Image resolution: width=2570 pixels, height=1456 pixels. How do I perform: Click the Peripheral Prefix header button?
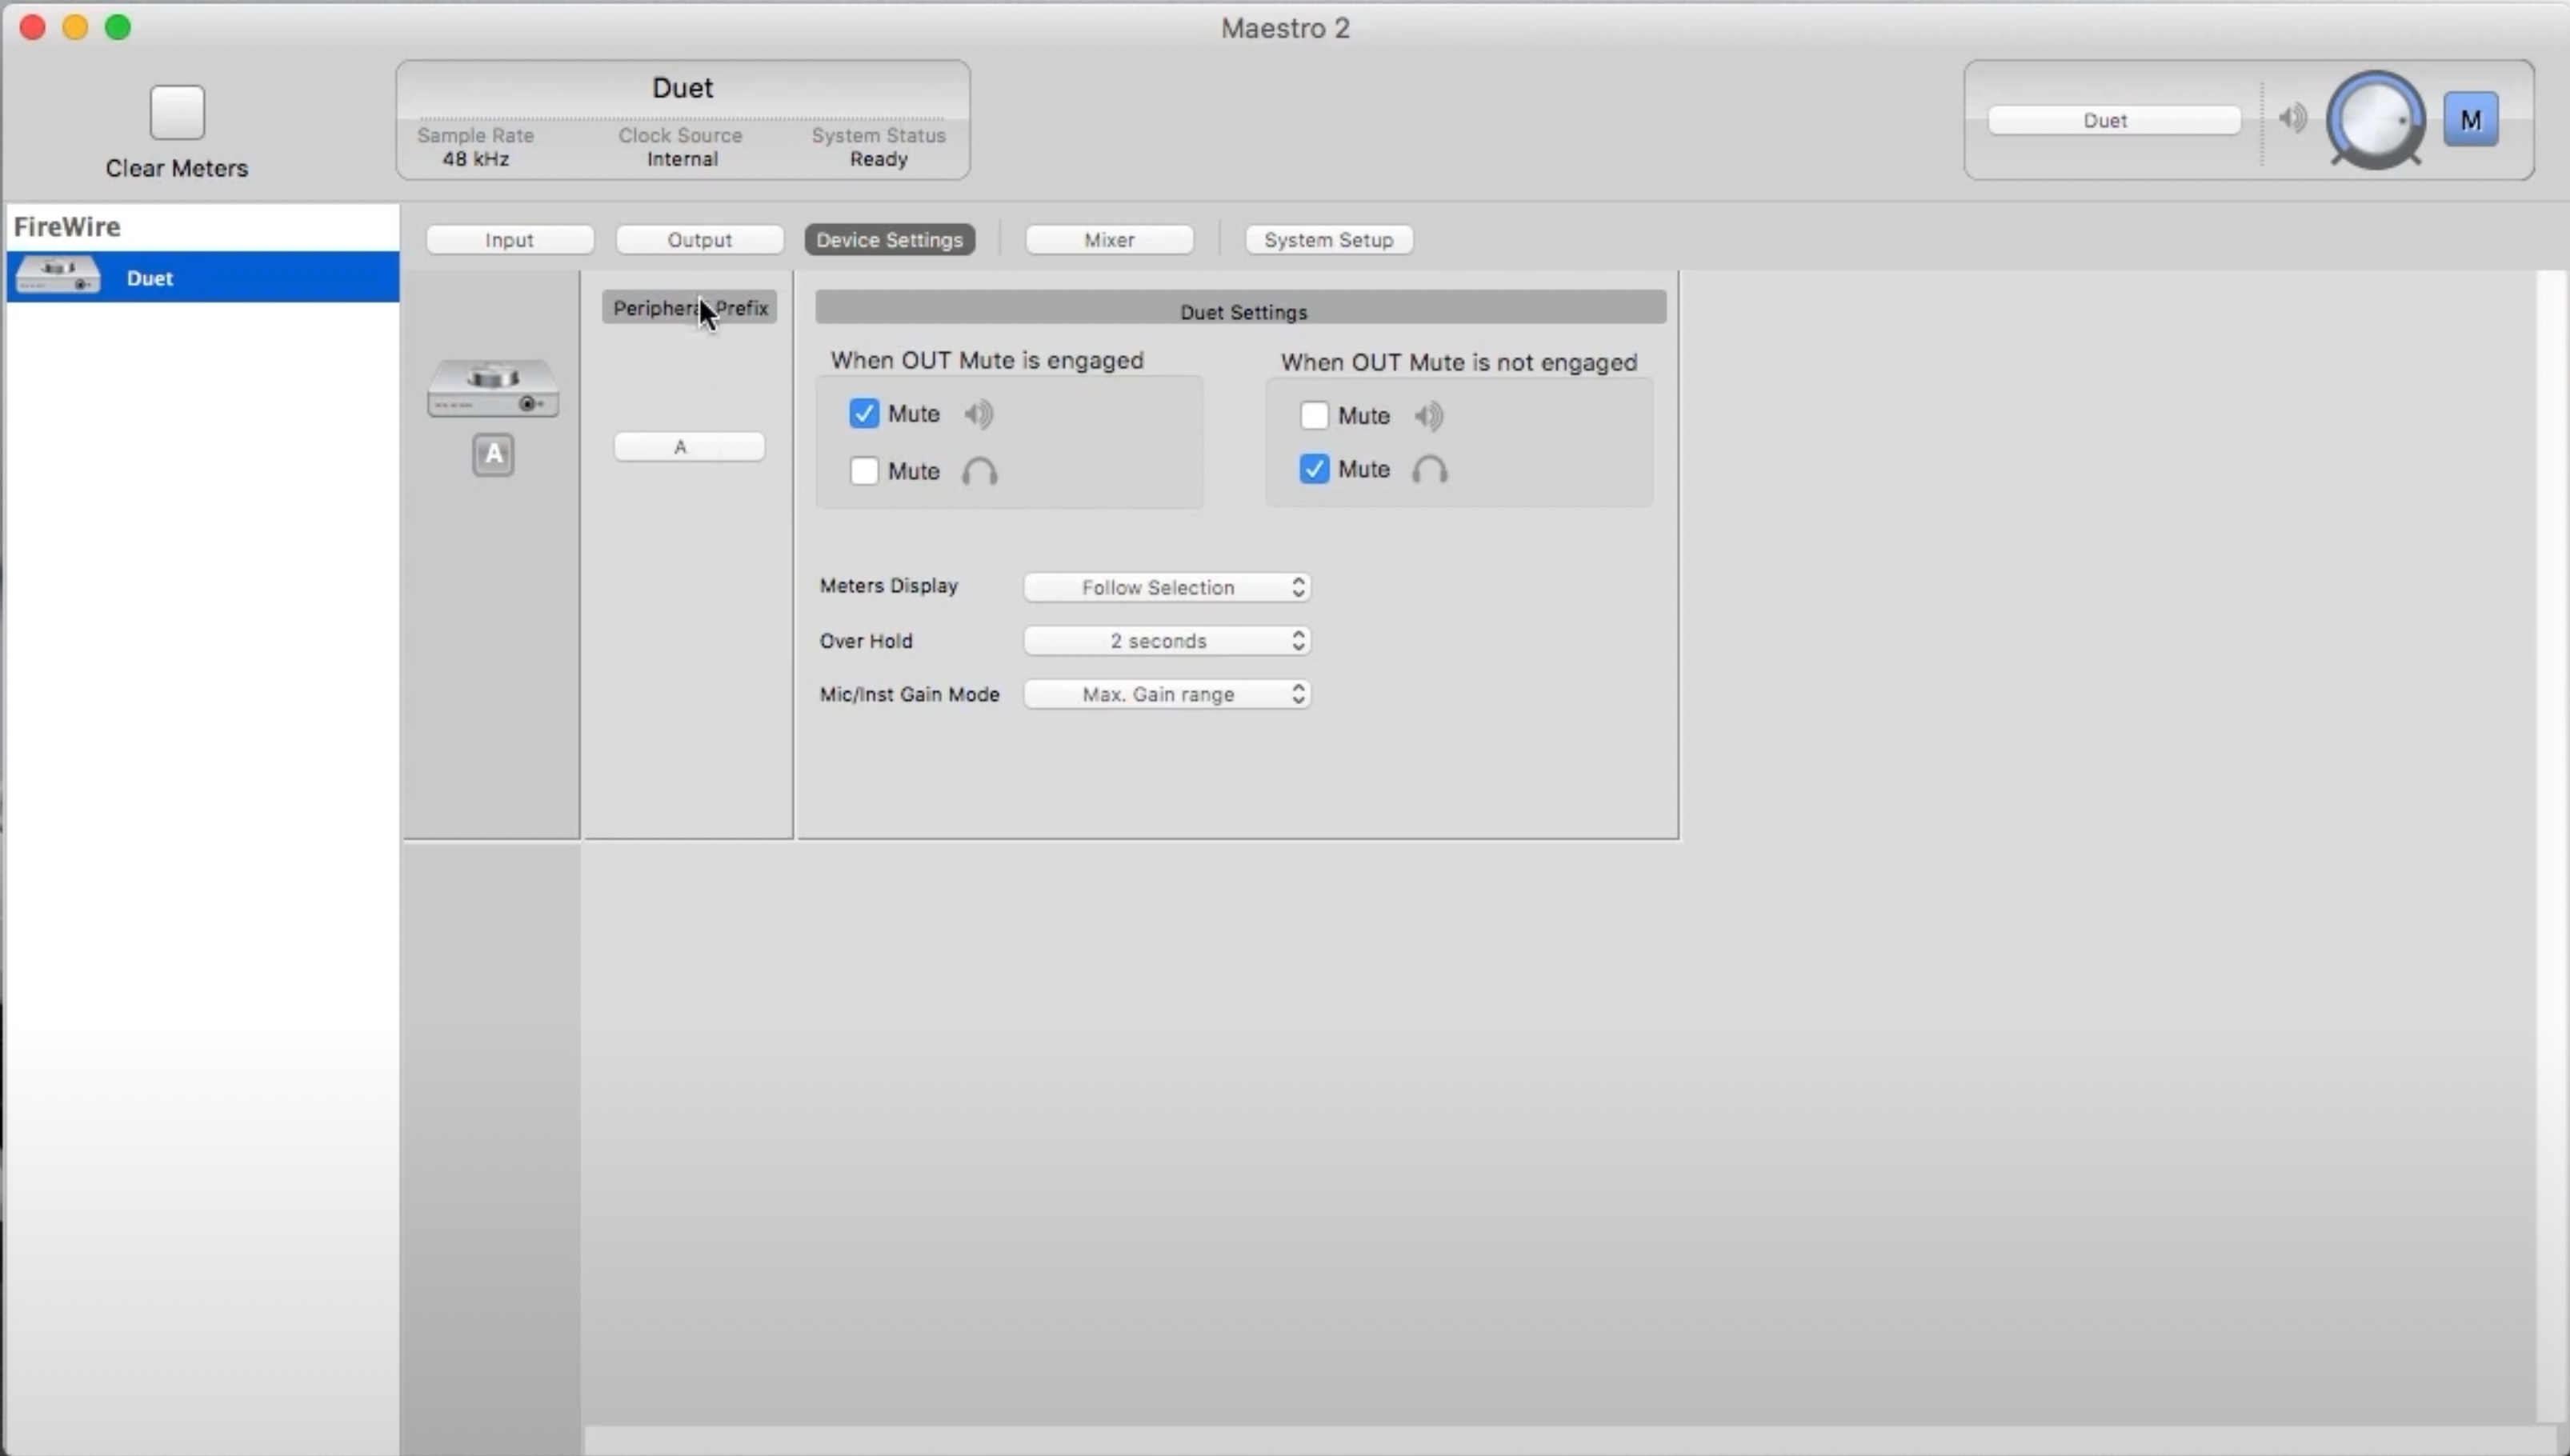coord(689,308)
